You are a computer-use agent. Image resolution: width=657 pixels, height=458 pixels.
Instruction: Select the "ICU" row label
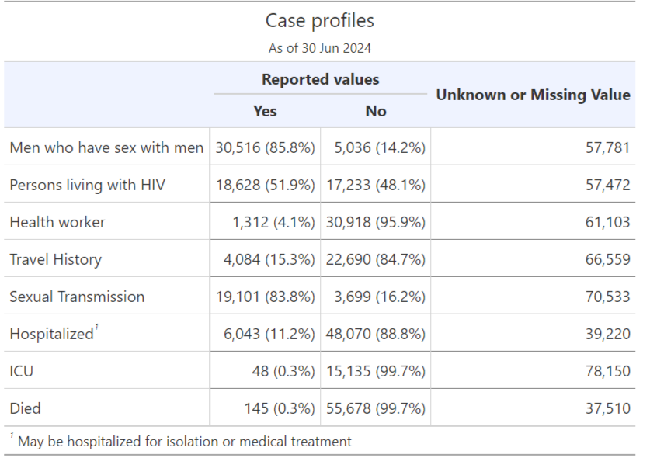(x=22, y=371)
